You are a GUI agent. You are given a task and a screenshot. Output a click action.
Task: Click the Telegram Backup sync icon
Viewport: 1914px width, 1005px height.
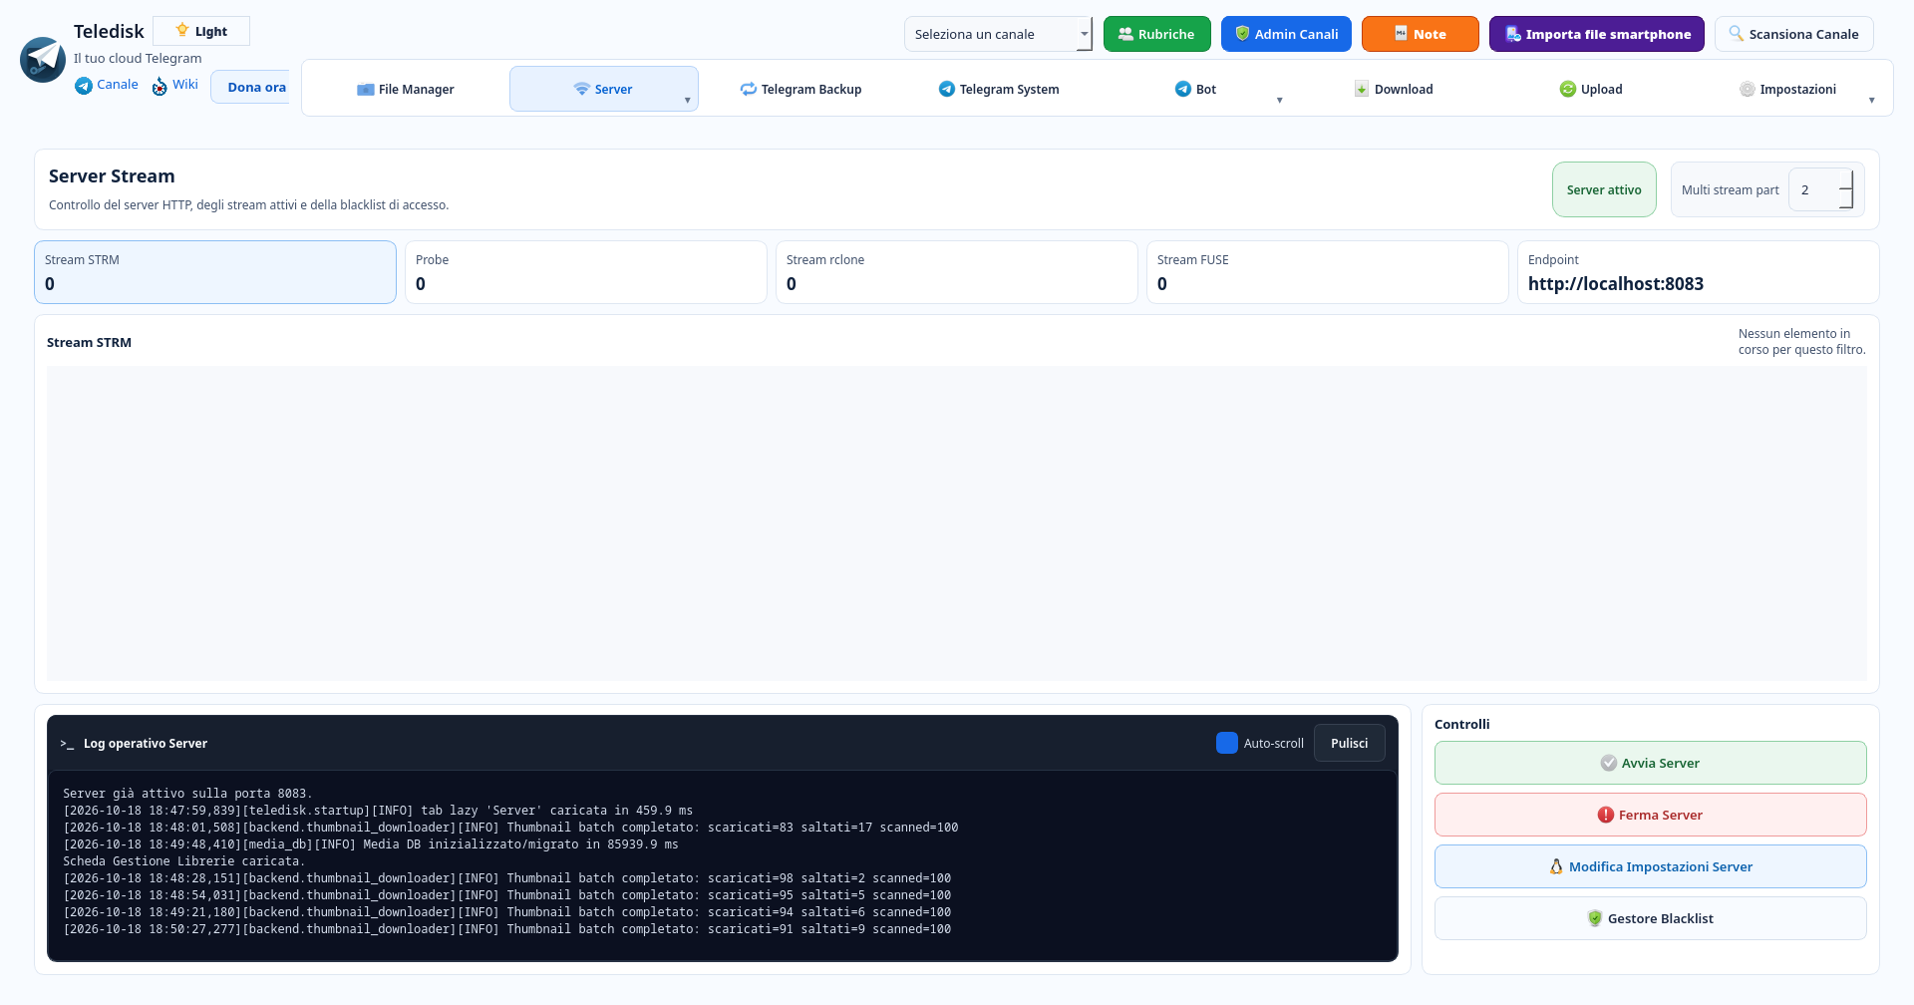point(749,89)
